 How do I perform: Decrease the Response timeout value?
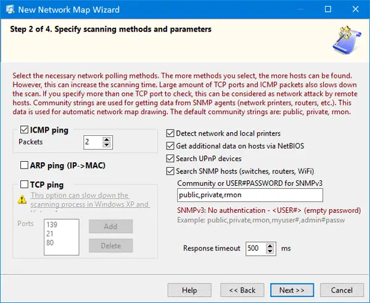click(269, 252)
